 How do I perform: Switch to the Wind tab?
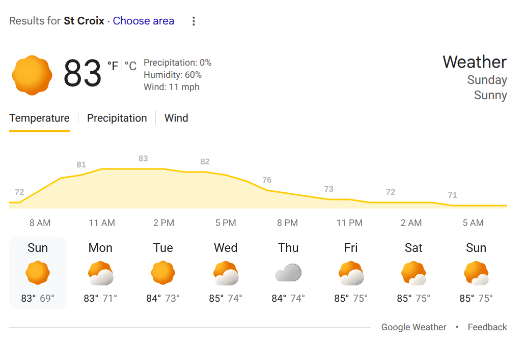176,118
